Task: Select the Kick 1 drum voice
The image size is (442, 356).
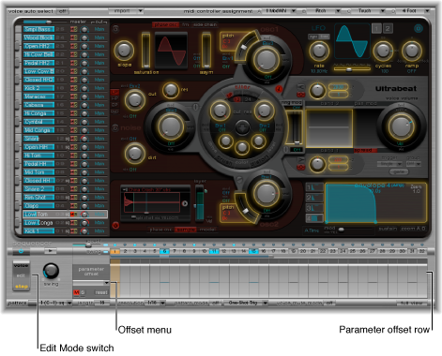Action: pyautogui.click(x=38, y=231)
